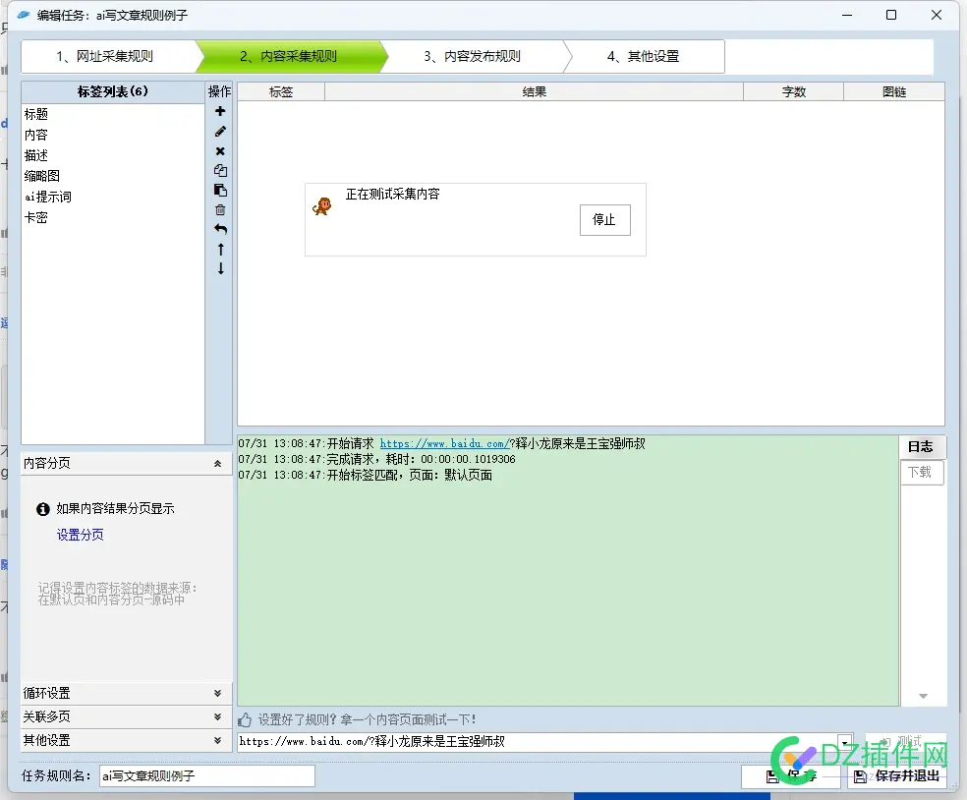Click the add tag plus icon

click(220, 111)
